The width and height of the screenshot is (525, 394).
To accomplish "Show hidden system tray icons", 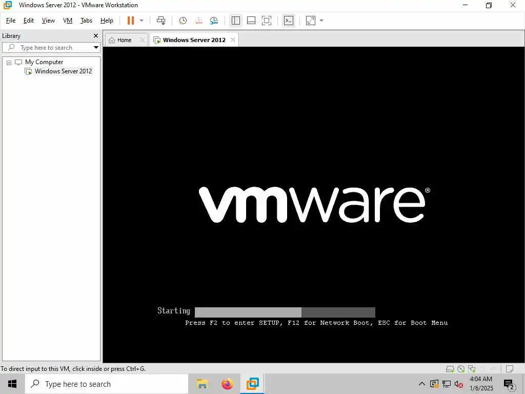I will 422,384.
